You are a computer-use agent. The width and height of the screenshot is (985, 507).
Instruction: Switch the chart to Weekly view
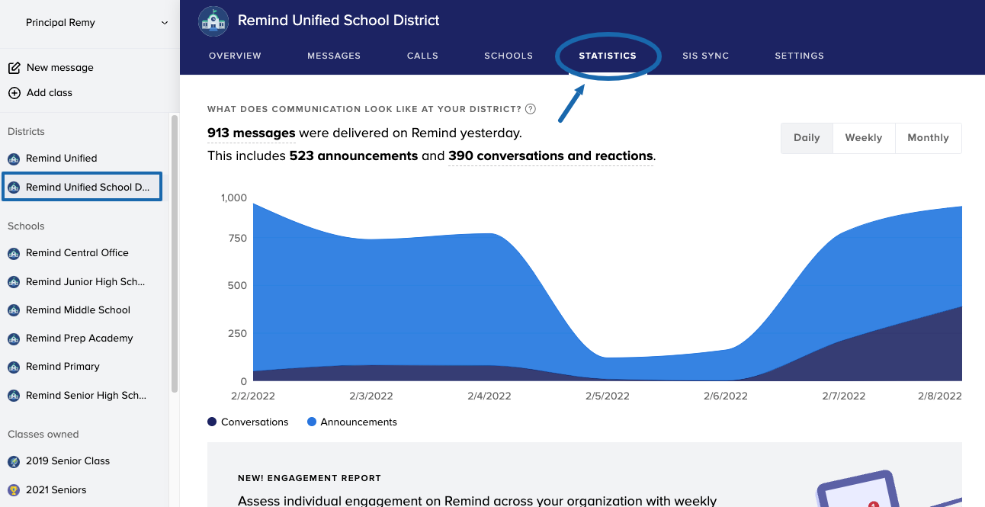point(863,138)
